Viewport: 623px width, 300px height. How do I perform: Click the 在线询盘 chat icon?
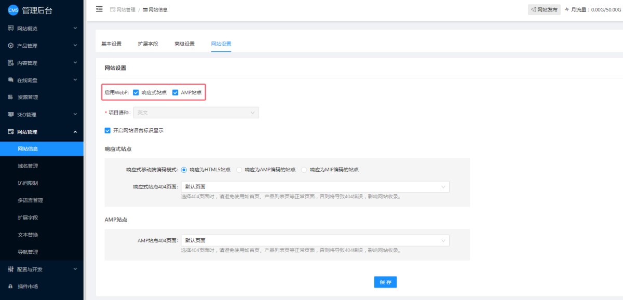coord(10,80)
